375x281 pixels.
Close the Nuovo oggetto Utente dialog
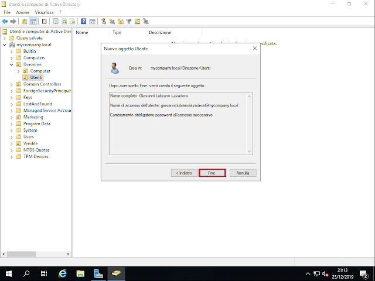(255, 49)
